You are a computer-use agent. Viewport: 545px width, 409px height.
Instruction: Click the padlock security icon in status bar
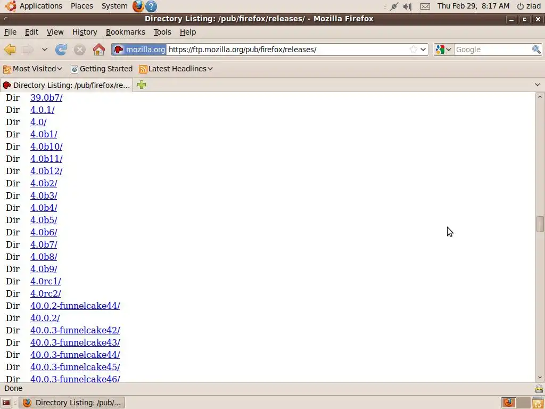(x=539, y=388)
